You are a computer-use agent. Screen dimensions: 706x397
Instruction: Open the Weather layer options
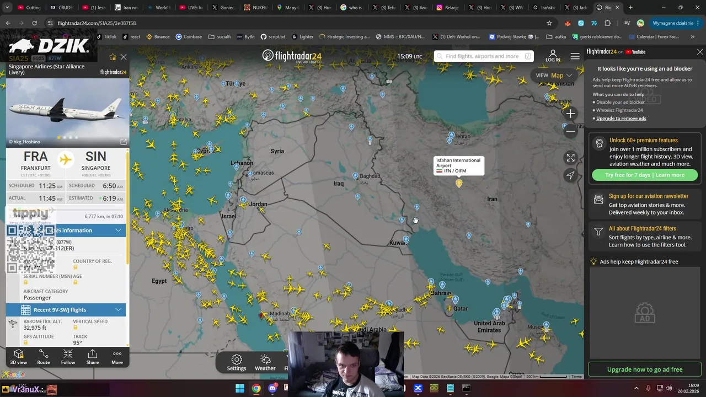point(265,363)
